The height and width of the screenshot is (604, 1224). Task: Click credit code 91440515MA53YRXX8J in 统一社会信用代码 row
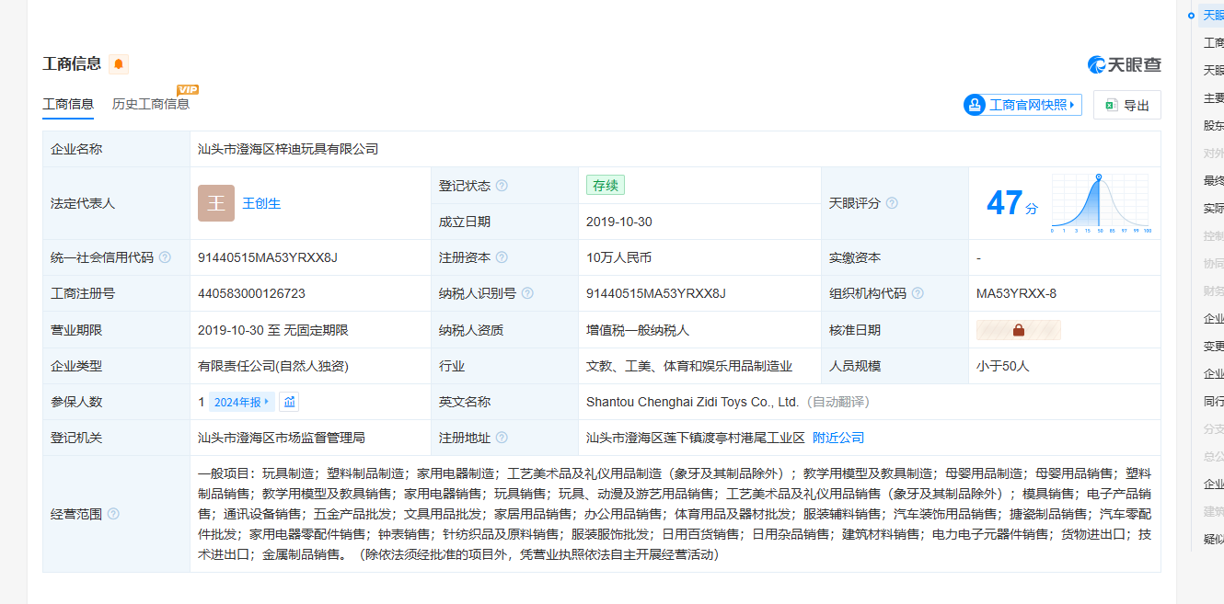pyautogui.click(x=268, y=257)
